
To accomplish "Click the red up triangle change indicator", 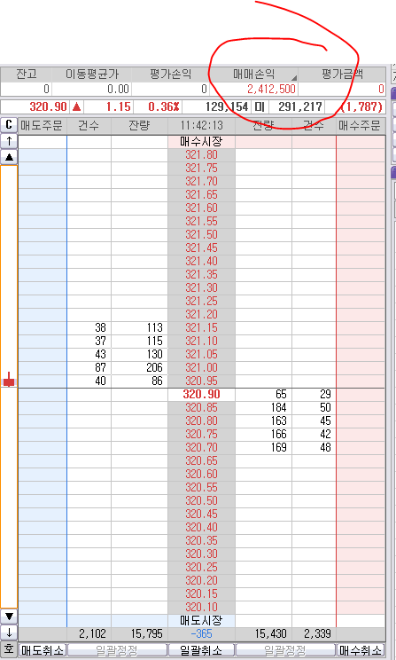I will 76,106.
